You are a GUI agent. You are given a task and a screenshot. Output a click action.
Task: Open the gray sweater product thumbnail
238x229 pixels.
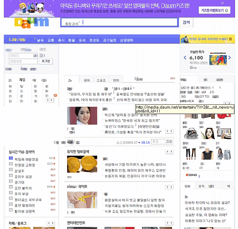224,154
